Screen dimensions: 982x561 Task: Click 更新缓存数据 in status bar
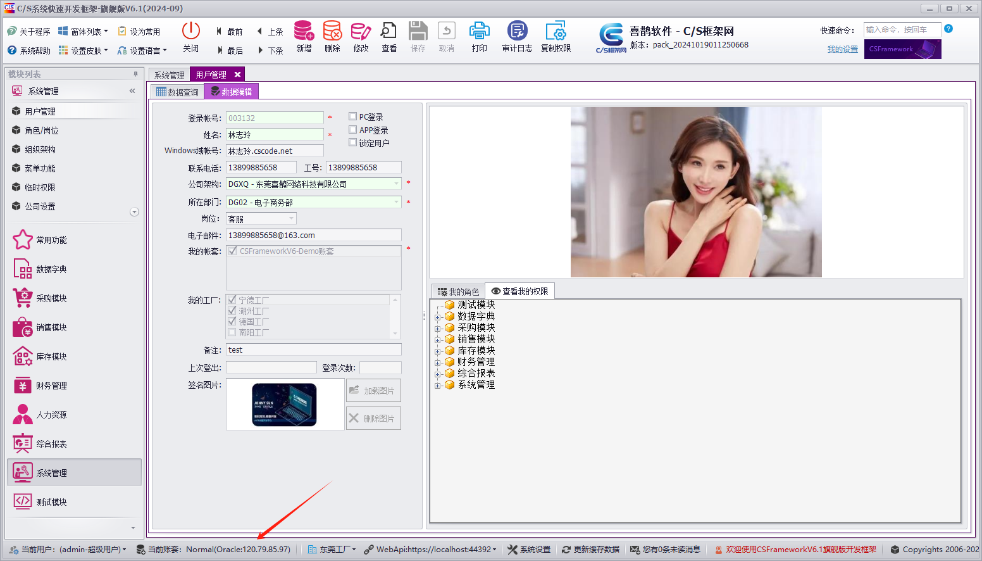[590, 549]
